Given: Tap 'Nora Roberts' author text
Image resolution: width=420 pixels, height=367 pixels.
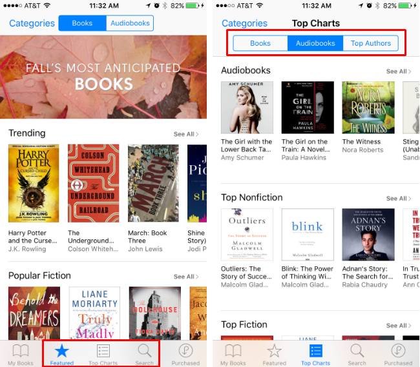Looking at the screenshot, I should click(362, 150).
